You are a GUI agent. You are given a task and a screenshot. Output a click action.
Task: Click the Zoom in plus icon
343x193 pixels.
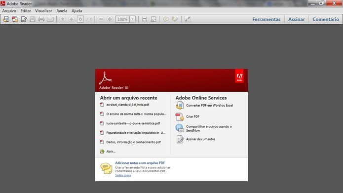(x=110, y=19)
